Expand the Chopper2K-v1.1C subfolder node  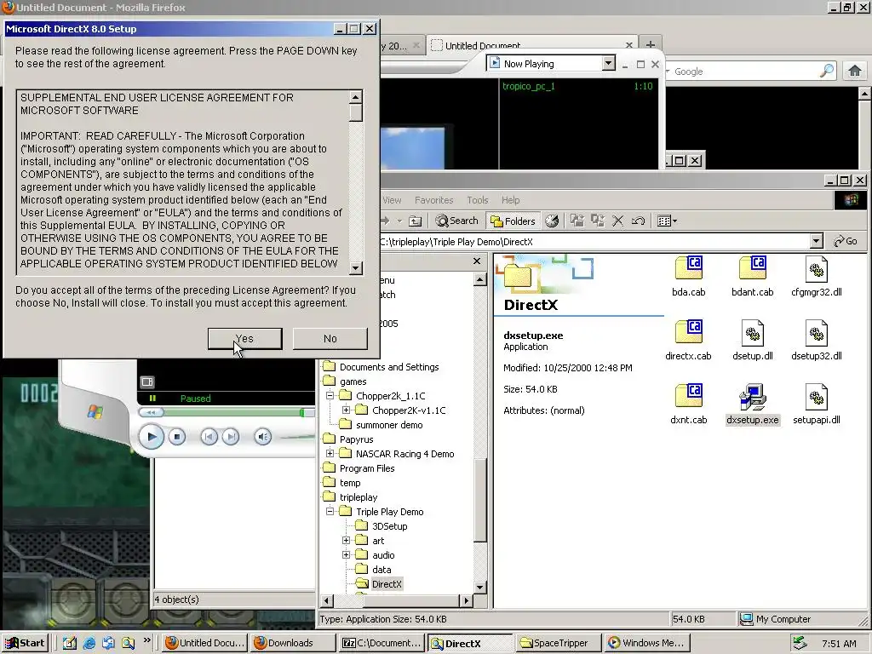coord(346,410)
